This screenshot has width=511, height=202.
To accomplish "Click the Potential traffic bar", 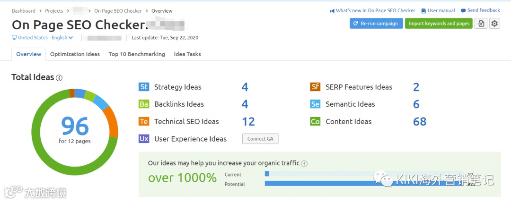I will (x=365, y=184).
